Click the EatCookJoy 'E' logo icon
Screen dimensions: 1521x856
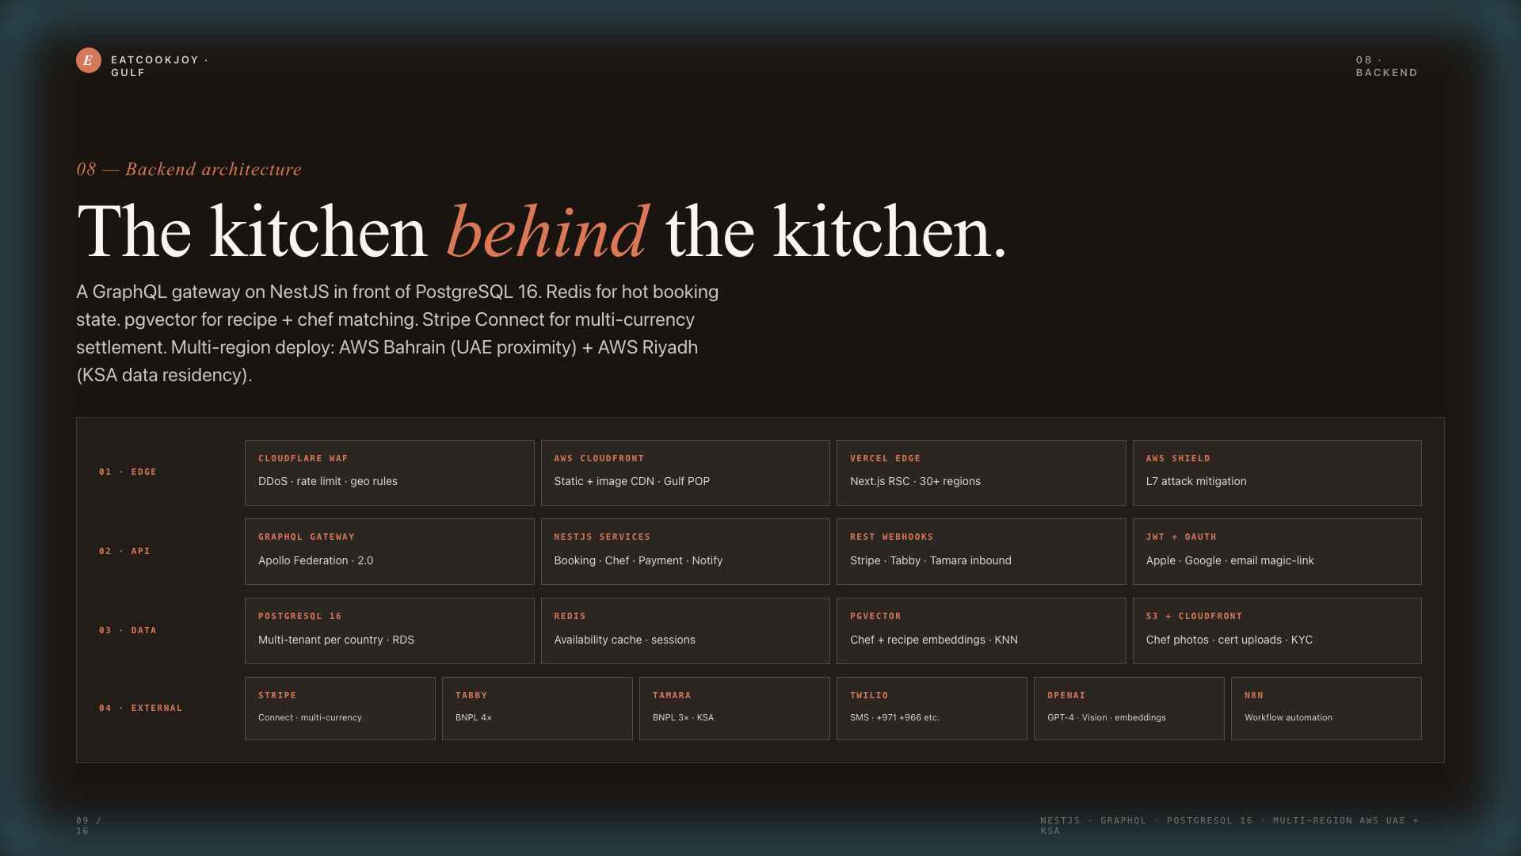click(x=89, y=60)
